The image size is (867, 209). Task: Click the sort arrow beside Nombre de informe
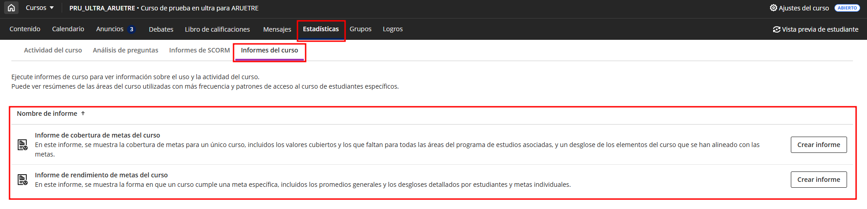point(83,114)
